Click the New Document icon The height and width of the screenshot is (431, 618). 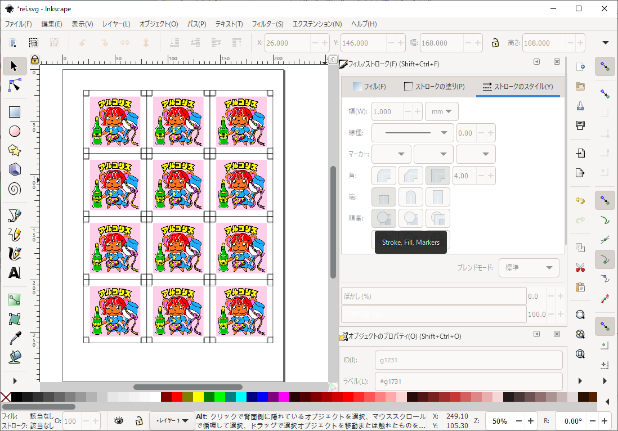coord(580,66)
